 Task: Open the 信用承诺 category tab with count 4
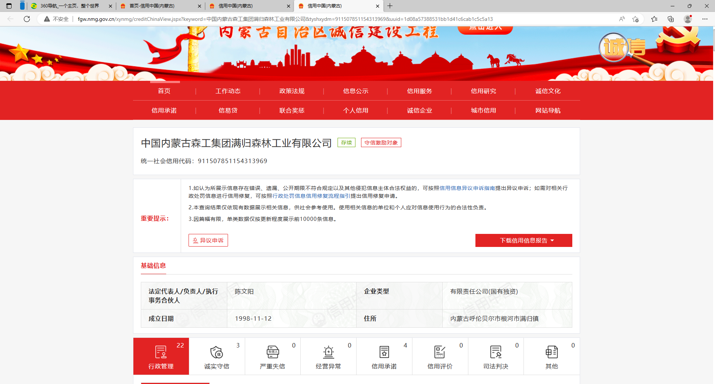point(384,356)
